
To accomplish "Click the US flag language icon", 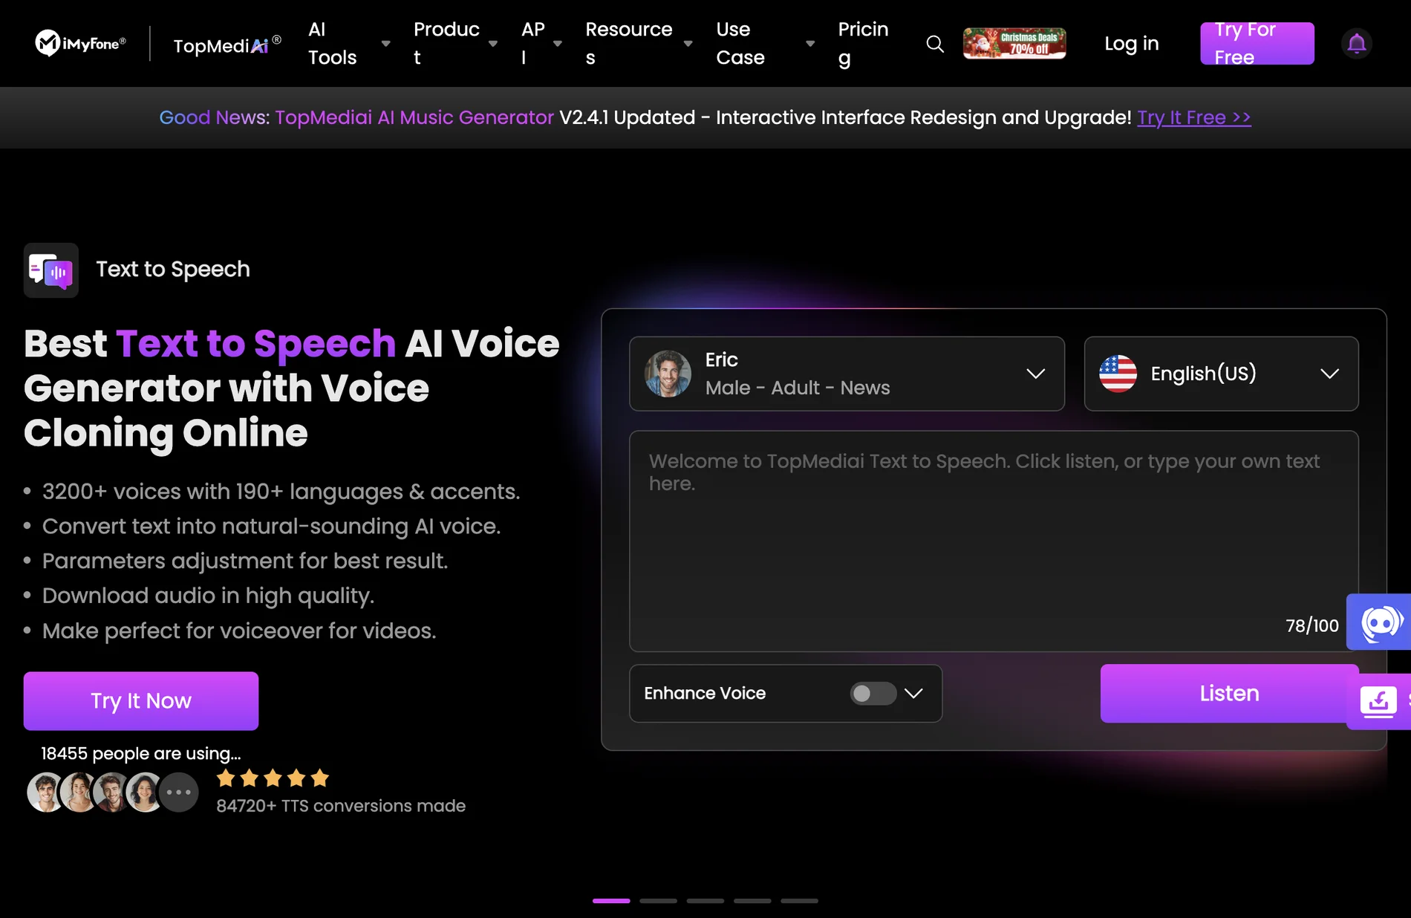I will click(x=1118, y=374).
